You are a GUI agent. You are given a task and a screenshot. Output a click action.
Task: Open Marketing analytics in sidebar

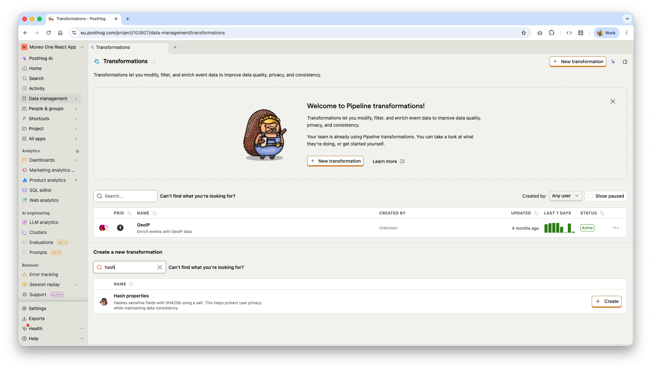point(52,170)
